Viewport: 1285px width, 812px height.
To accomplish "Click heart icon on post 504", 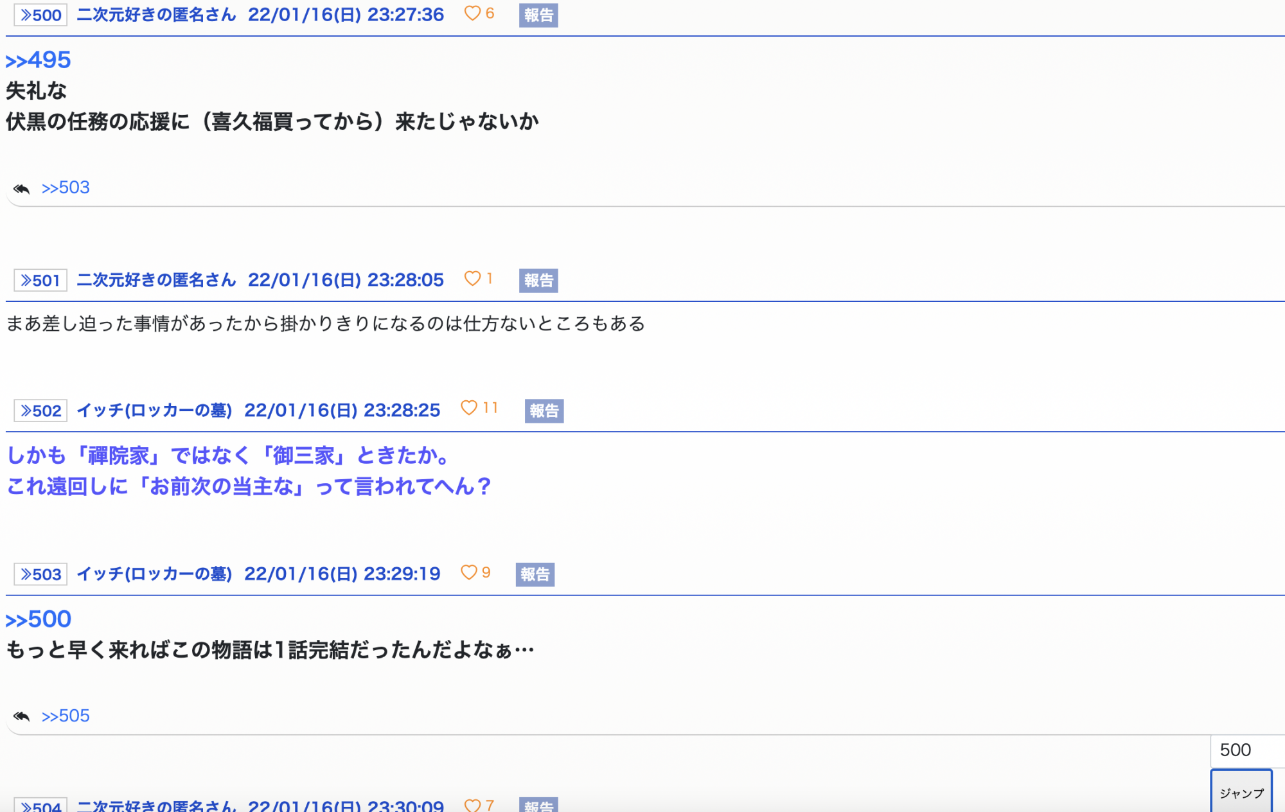I will (472, 805).
